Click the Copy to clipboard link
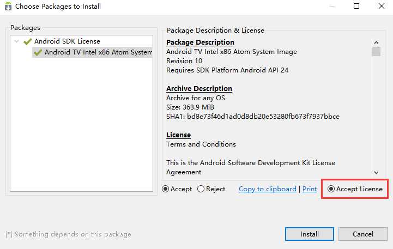The image size is (393, 249). click(268, 189)
